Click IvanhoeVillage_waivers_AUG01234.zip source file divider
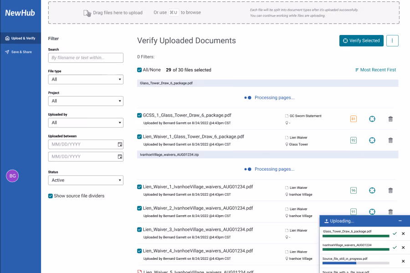410x273 pixels. (268, 155)
